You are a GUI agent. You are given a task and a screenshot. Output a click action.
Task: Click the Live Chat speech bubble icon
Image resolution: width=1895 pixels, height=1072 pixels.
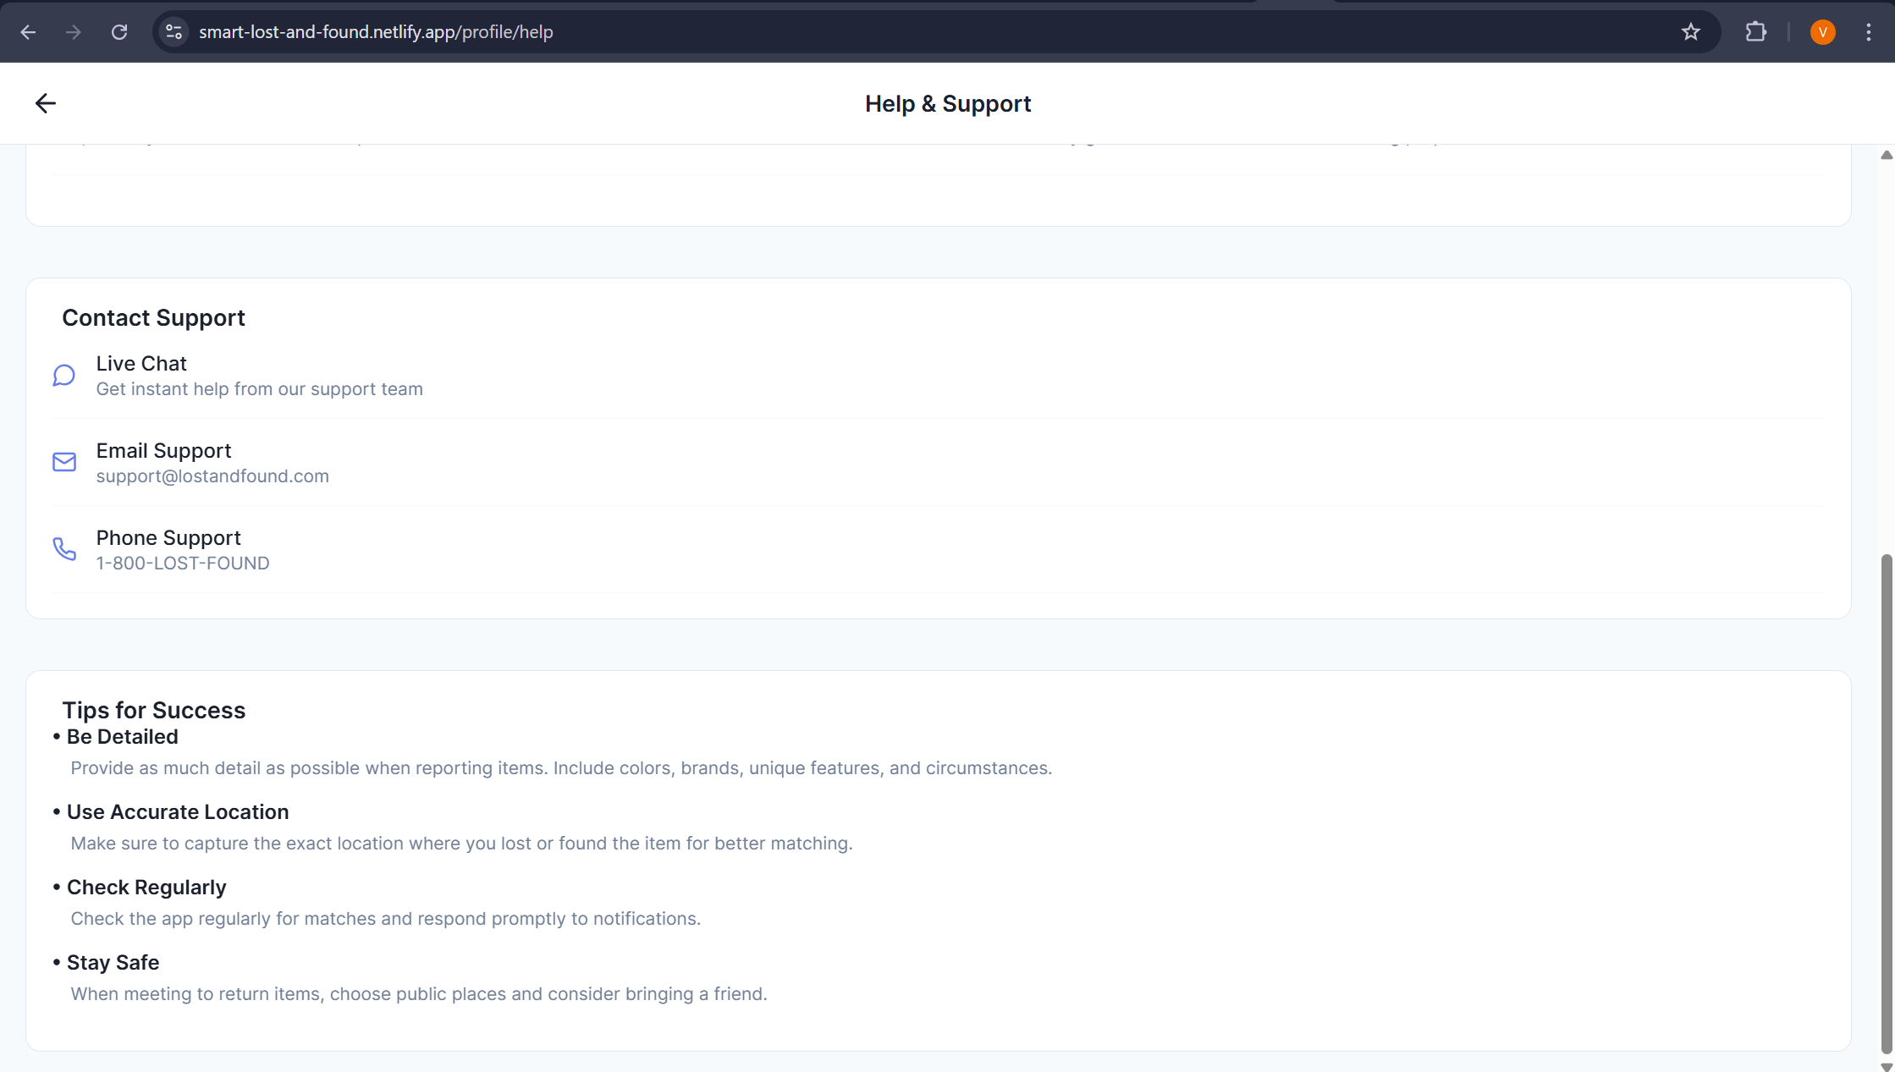coord(64,376)
